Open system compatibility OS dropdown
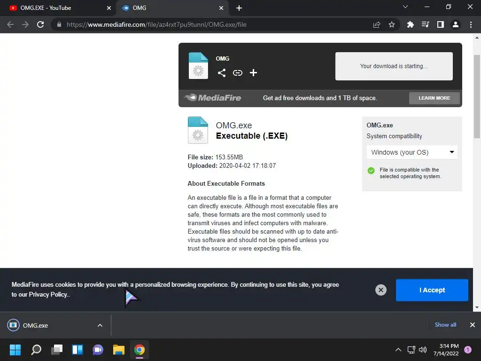The height and width of the screenshot is (361, 481). pos(412,152)
